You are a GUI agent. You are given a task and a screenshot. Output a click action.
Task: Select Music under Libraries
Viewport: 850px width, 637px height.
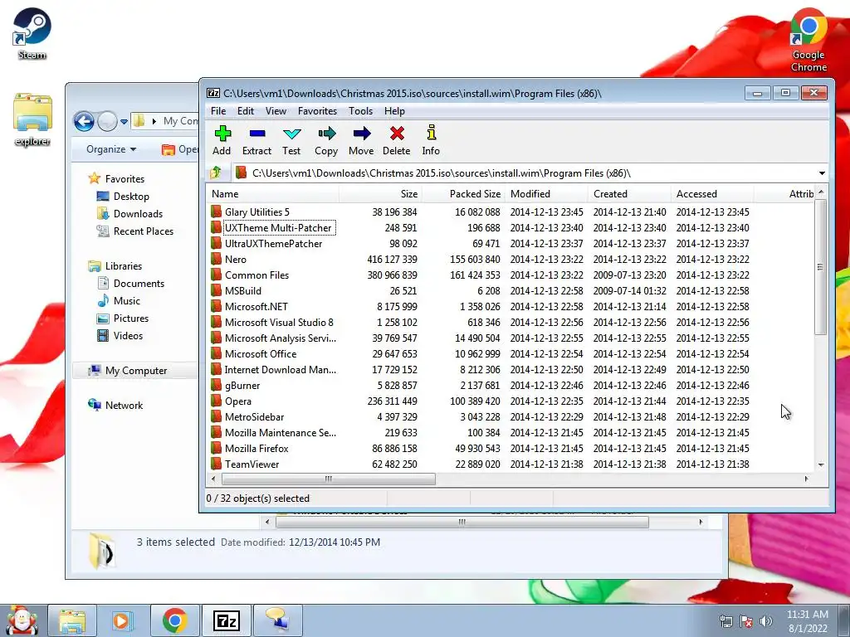pyautogui.click(x=127, y=300)
